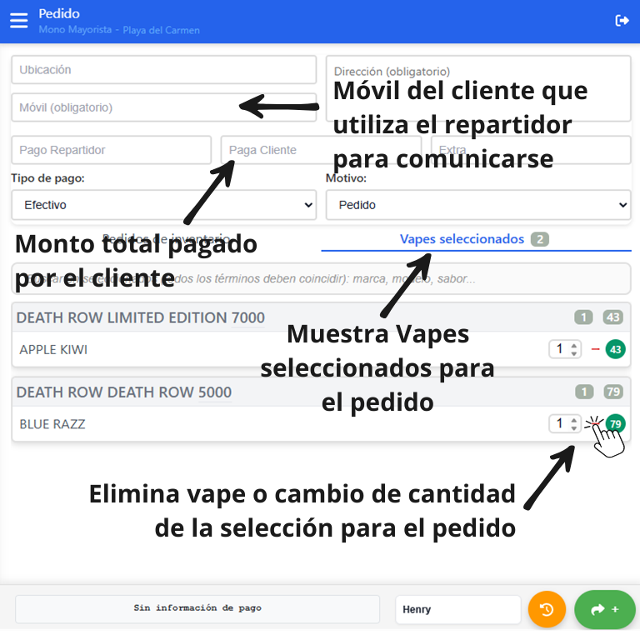640x640 pixels.
Task: Click green 43 stock badge for APPLE KIWI
Action: 616,349
